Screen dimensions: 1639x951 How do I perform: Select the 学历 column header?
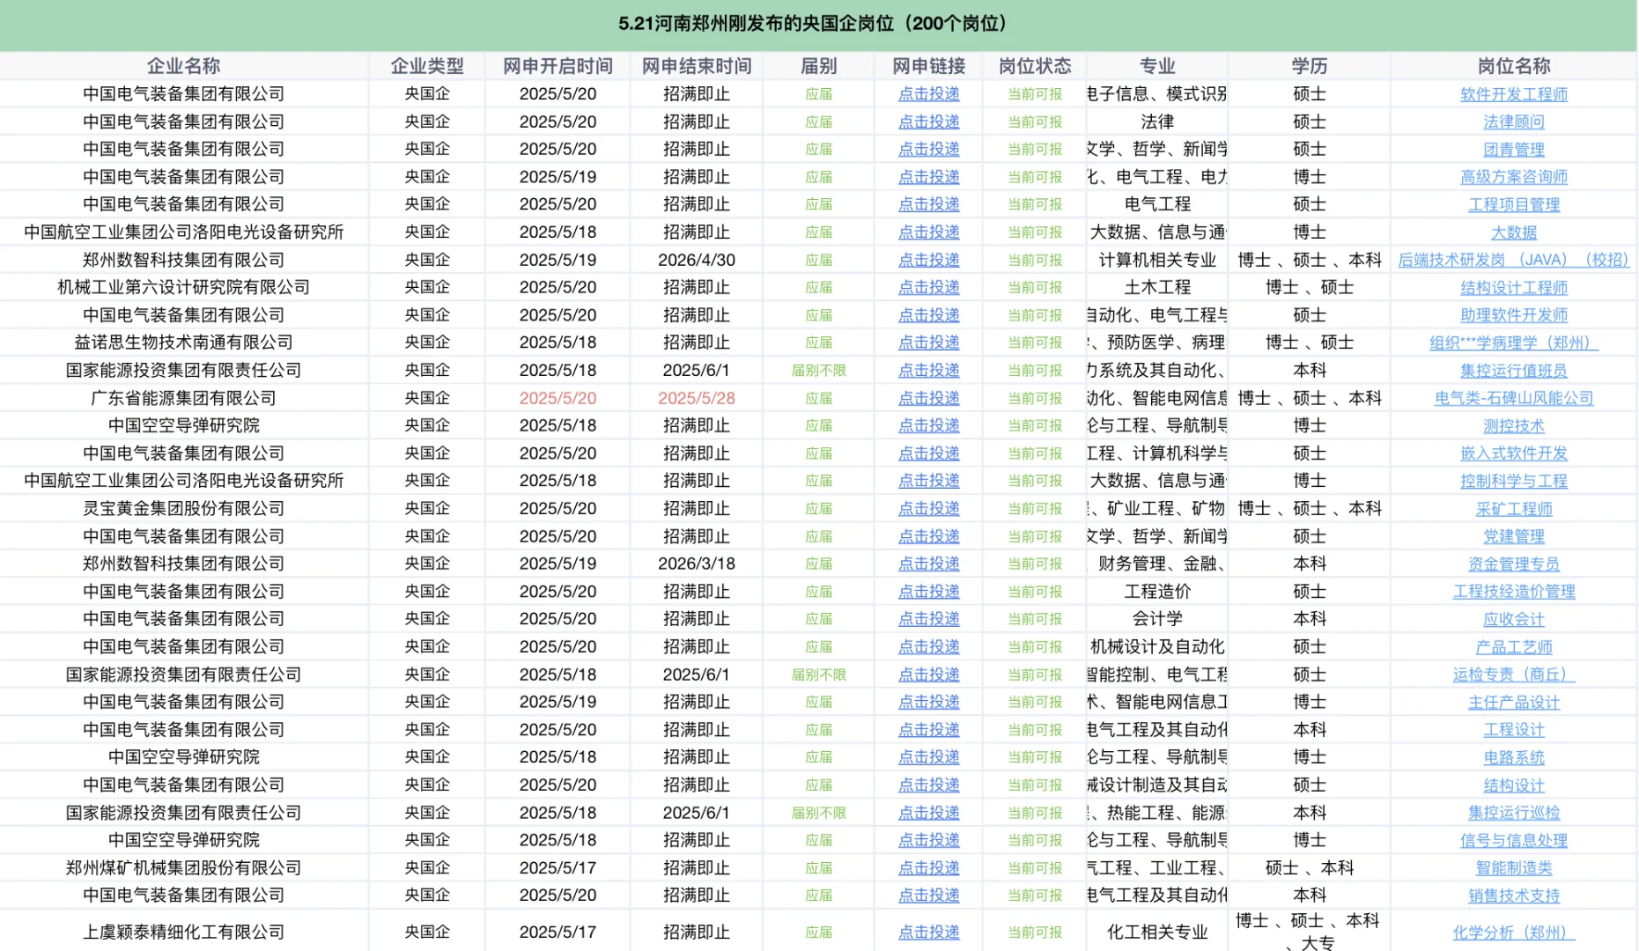(x=1310, y=66)
